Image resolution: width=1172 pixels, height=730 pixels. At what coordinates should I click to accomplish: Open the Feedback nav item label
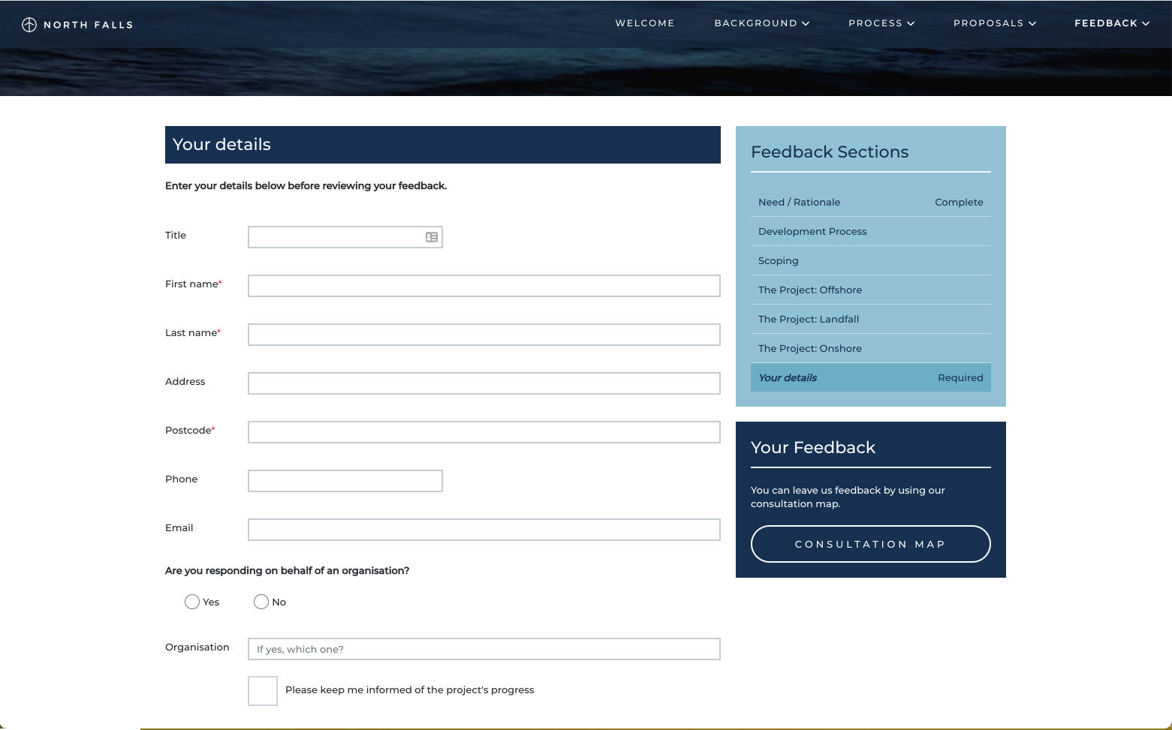click(1106, 23)
